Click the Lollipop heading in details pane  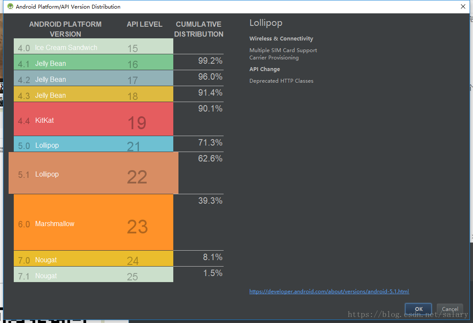[266, 23]
